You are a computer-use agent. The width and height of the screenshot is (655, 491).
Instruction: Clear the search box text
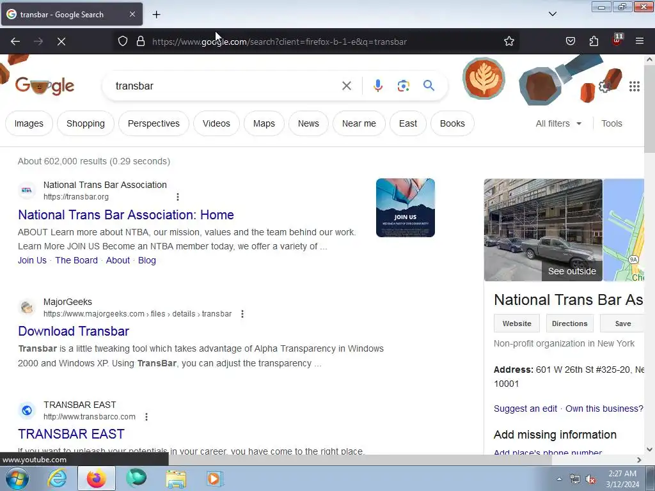point(346,86)
